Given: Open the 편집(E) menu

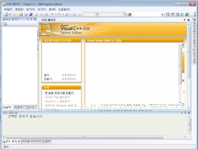Looking at the screenshot, I should point(19,9).
